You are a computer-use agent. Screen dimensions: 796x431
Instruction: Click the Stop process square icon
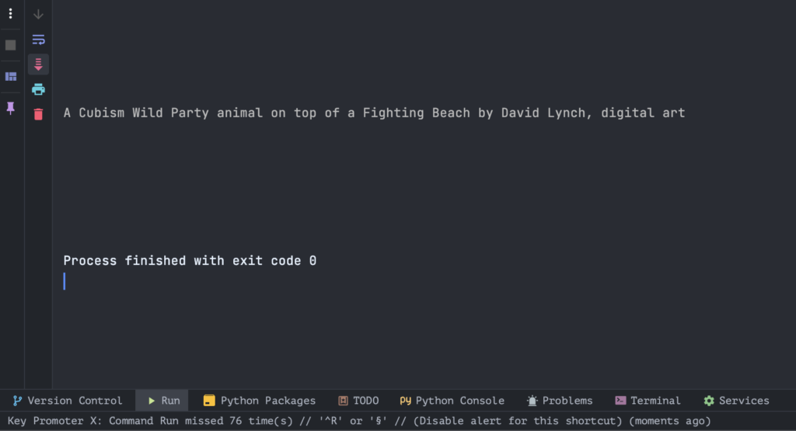(x=10, y=45)
